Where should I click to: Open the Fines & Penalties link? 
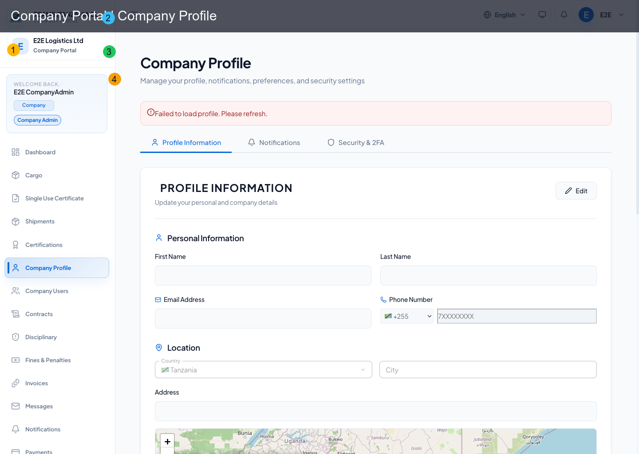click(x=57, y=360)
